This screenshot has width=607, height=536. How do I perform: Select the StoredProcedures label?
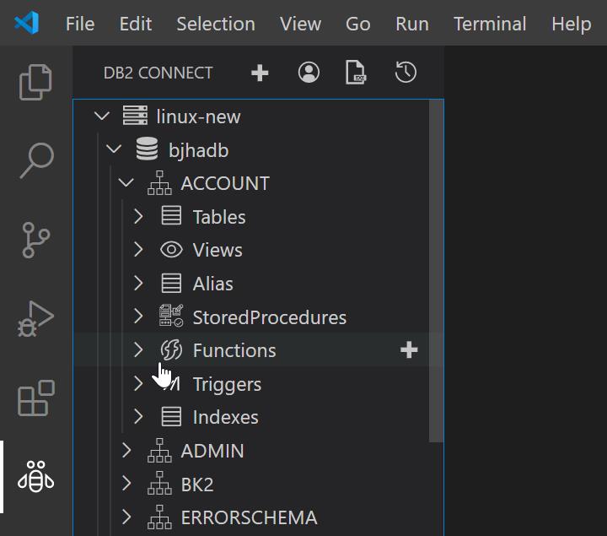(270, 318)
